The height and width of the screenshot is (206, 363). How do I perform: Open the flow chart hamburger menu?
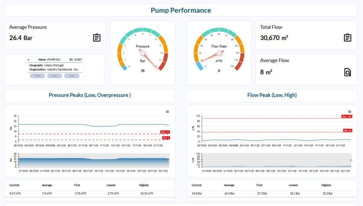350,111
